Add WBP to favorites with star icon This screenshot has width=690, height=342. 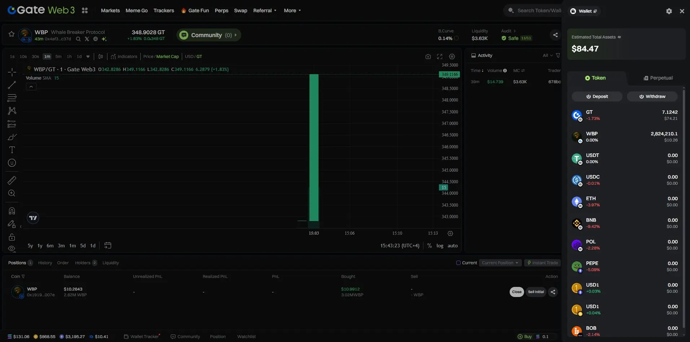(x=12, y=34)
